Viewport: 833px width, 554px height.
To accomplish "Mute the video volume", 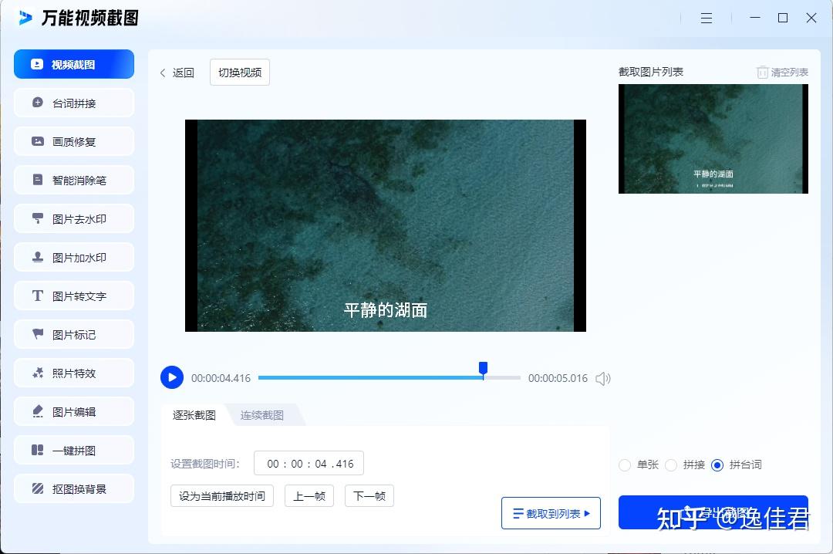I will 603,378.
